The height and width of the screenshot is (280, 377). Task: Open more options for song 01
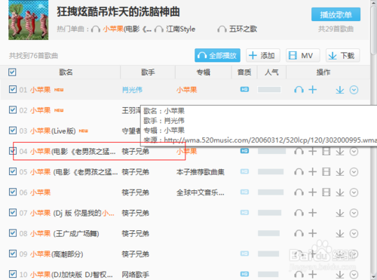tap(354, 90)
